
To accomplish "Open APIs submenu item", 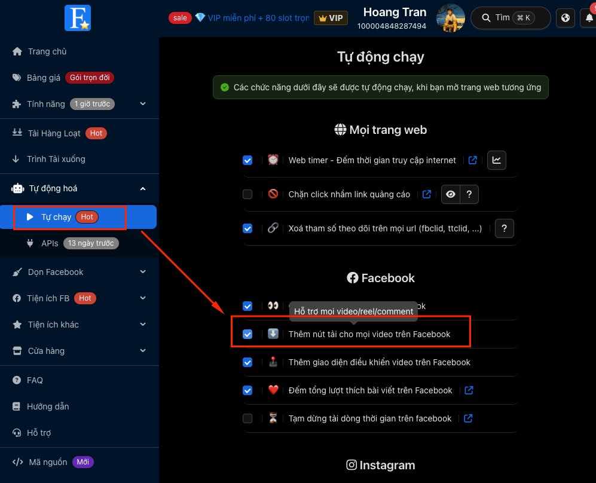I will [79, 243].
